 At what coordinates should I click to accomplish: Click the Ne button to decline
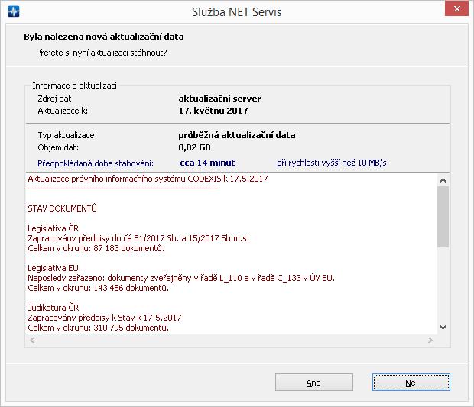click(x=411, y=383)
